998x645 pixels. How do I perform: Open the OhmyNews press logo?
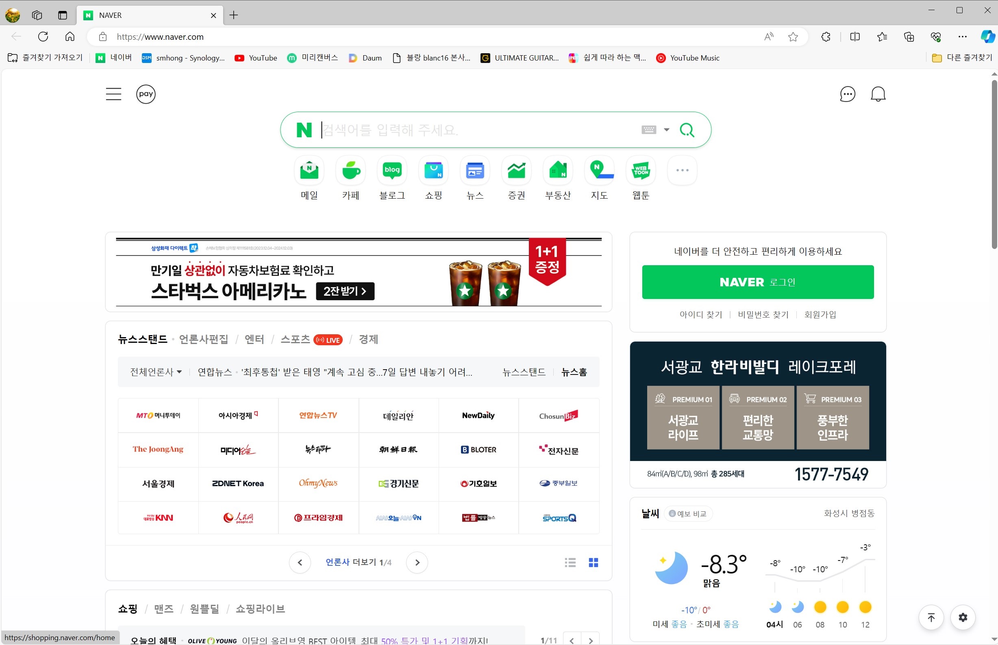point(318,484)
